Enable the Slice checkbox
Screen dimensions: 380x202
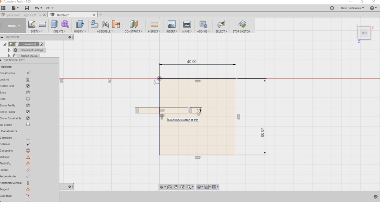[x=28, y=99]
